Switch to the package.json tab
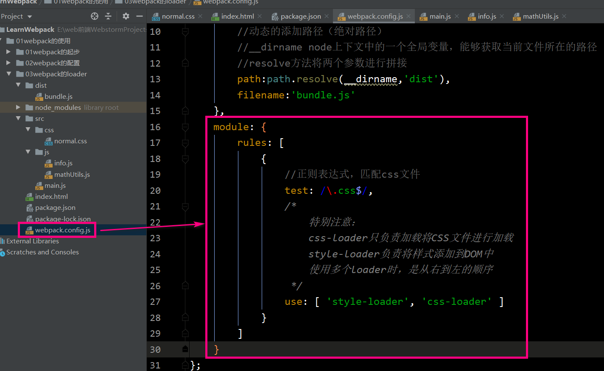This screenshot has height=371, width=604. tap(300, 16)
